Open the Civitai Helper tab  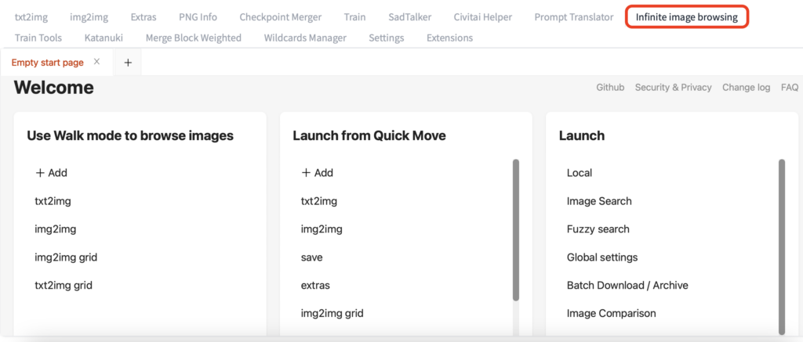pos(483,16)
